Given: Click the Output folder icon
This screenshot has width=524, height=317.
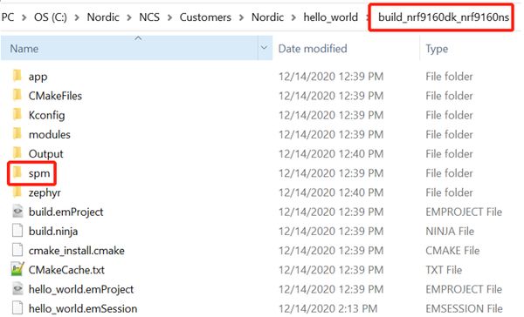Looking at the screenshot, I should pos(17,153).
